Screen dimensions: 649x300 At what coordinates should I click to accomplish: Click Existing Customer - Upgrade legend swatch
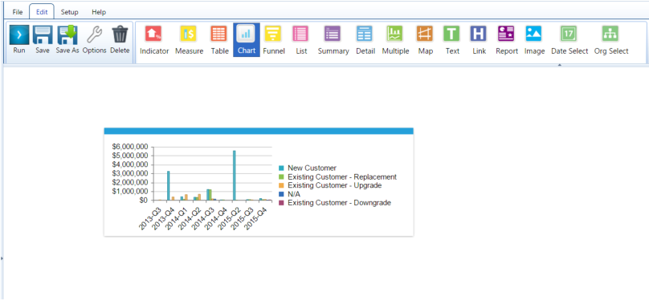click(281, 185)
